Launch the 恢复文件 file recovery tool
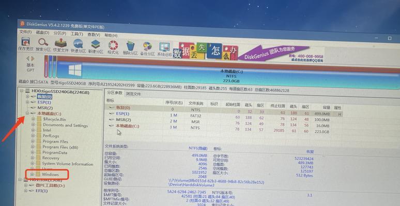This screenshot has width=400, height=206. (x=60, y=45)
